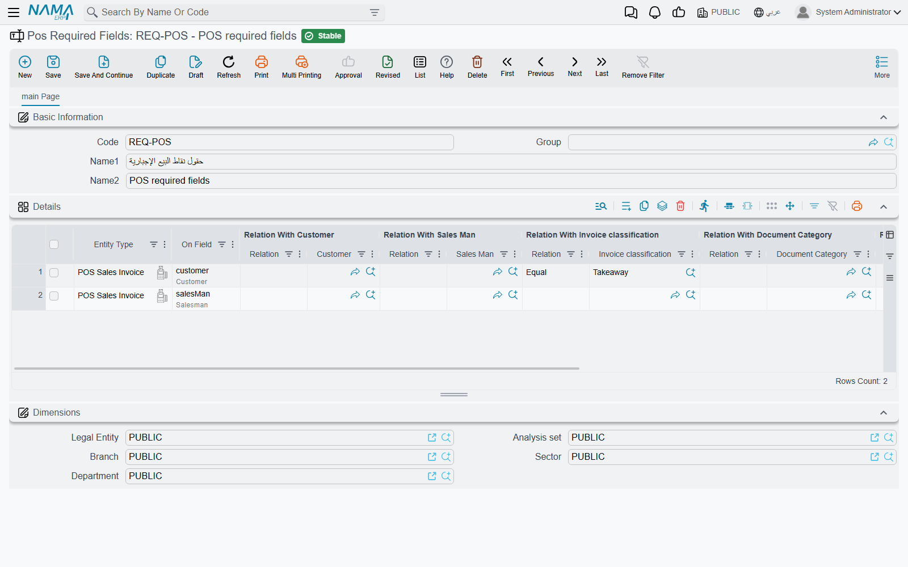Select the main Page tab
908x567 pixels.
[x=40, y=96]
